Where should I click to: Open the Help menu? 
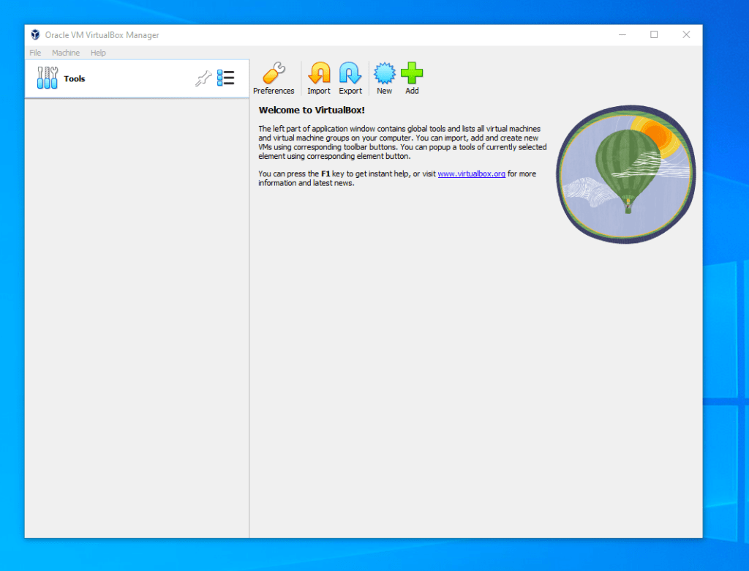[98, 53]
